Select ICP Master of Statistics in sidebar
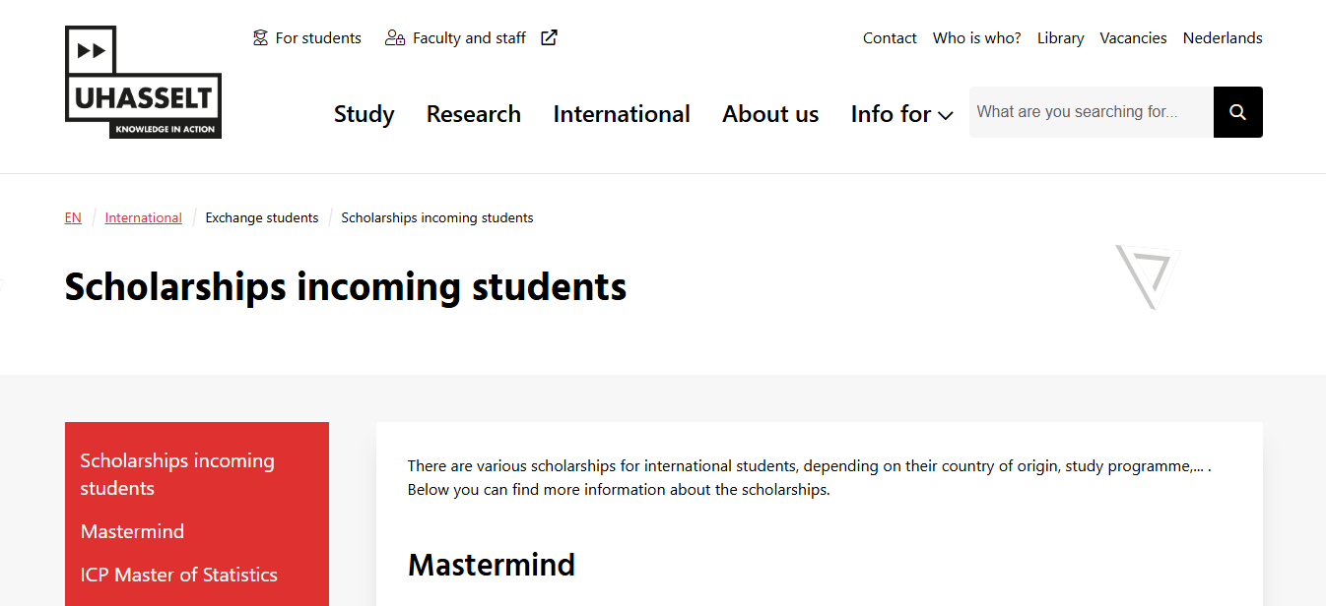The image size is (1326, 606). (x=178, y=575)
